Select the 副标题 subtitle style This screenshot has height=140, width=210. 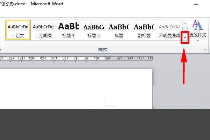click(x=144, y=30)
